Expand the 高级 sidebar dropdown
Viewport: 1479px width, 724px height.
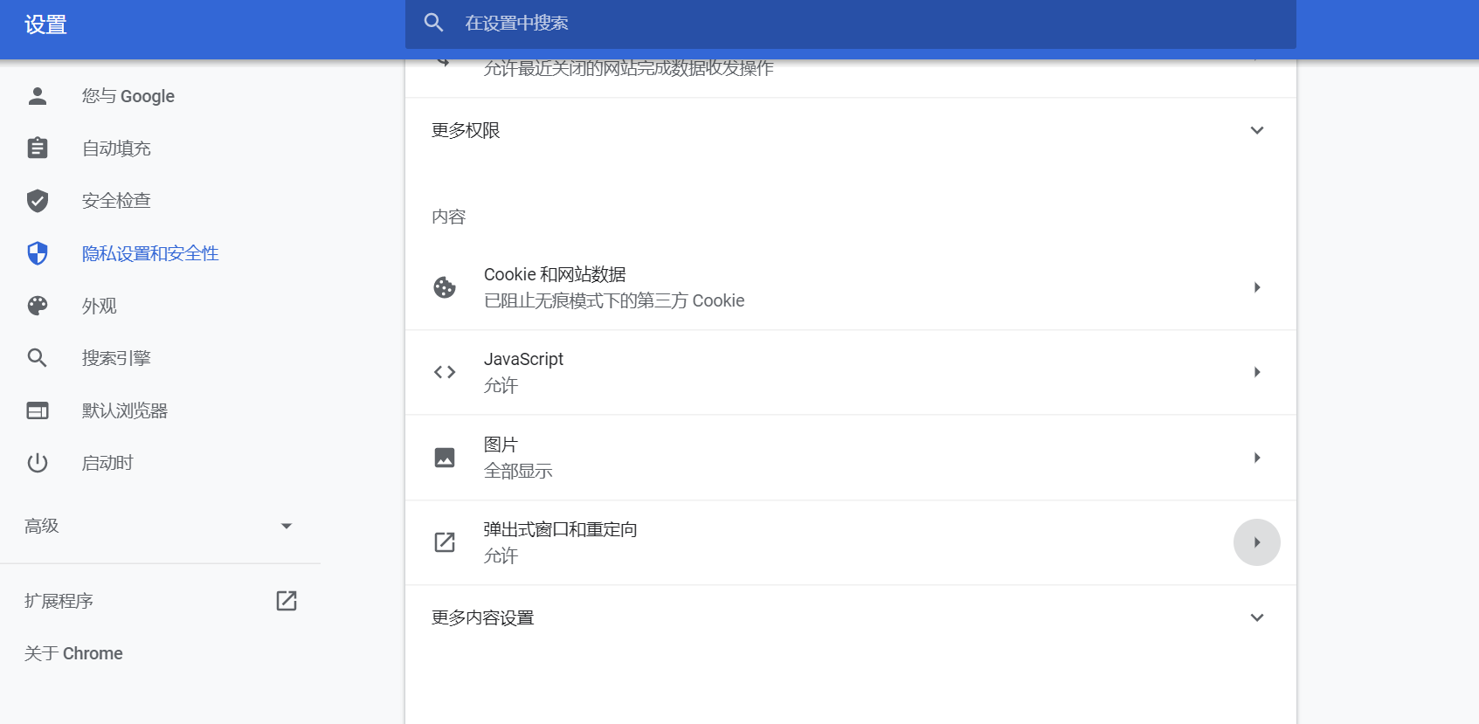[x=286, y=526]
